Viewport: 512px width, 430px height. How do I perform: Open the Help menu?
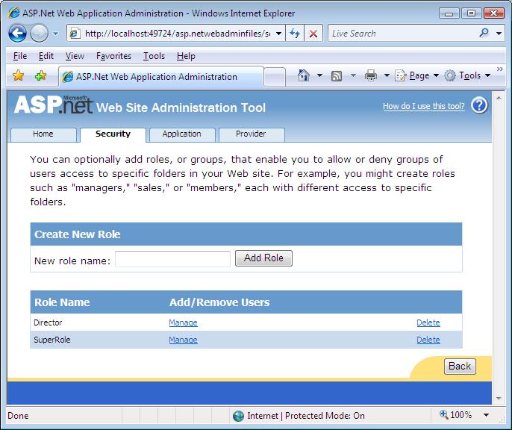(186, 56)
